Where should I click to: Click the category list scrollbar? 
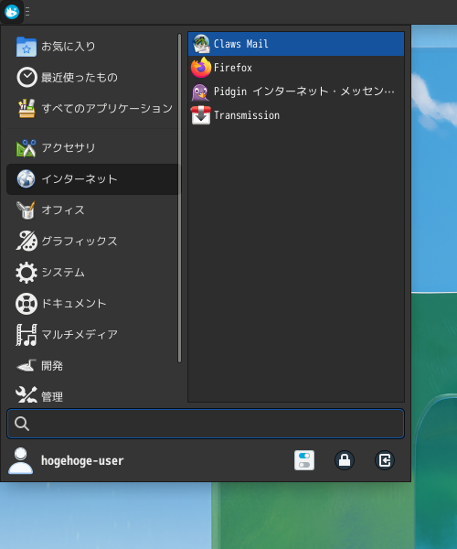(x=180, y=199)
